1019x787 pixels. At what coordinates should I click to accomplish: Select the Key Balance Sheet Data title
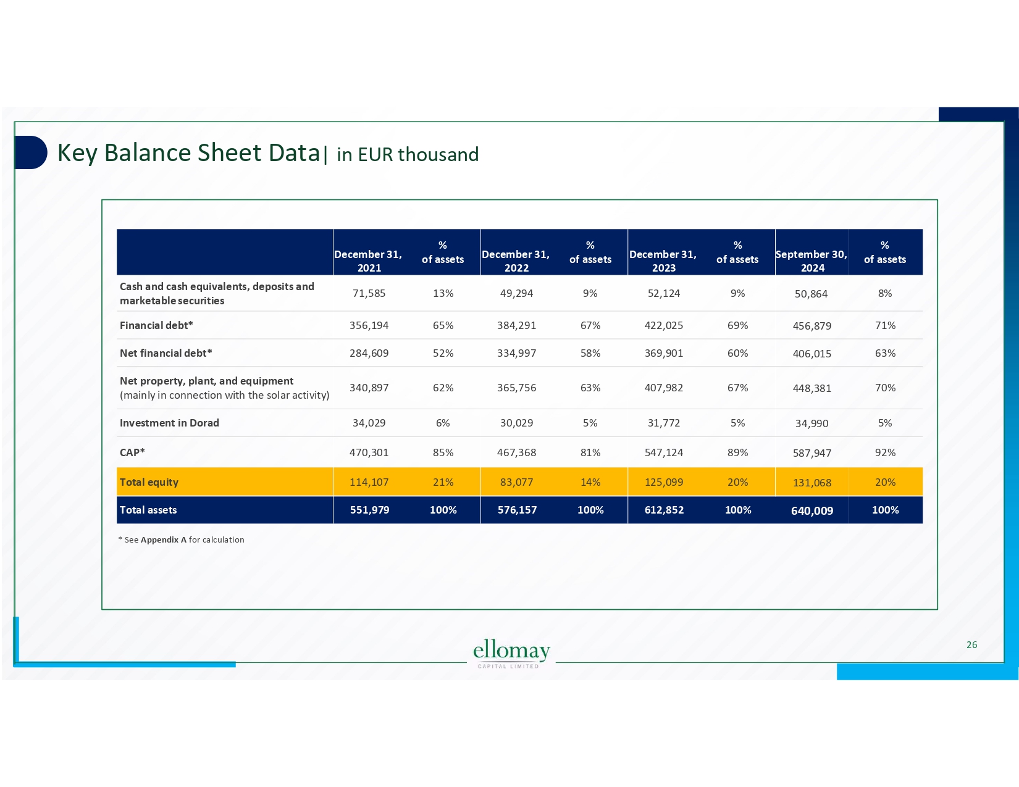pyautogui.click(x=189, y=153)
